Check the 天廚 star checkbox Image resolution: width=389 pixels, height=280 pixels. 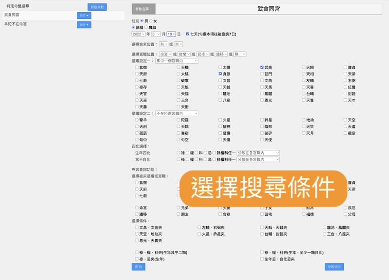coord(178,106)
